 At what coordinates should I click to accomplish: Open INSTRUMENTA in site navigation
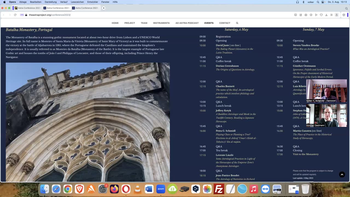[x=161, y=23]
